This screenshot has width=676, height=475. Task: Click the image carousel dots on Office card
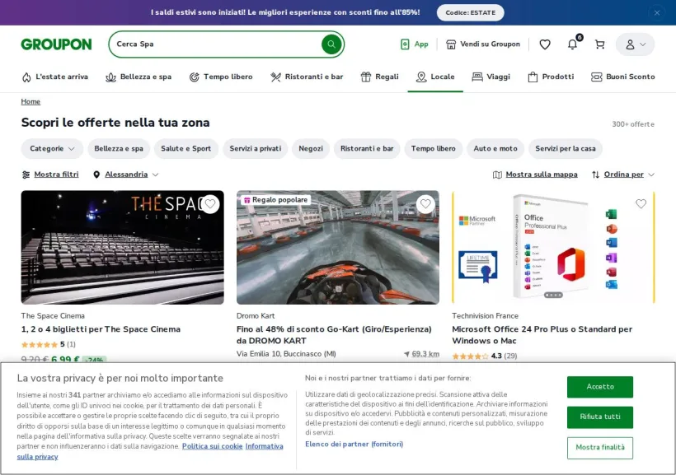(553, 295)
